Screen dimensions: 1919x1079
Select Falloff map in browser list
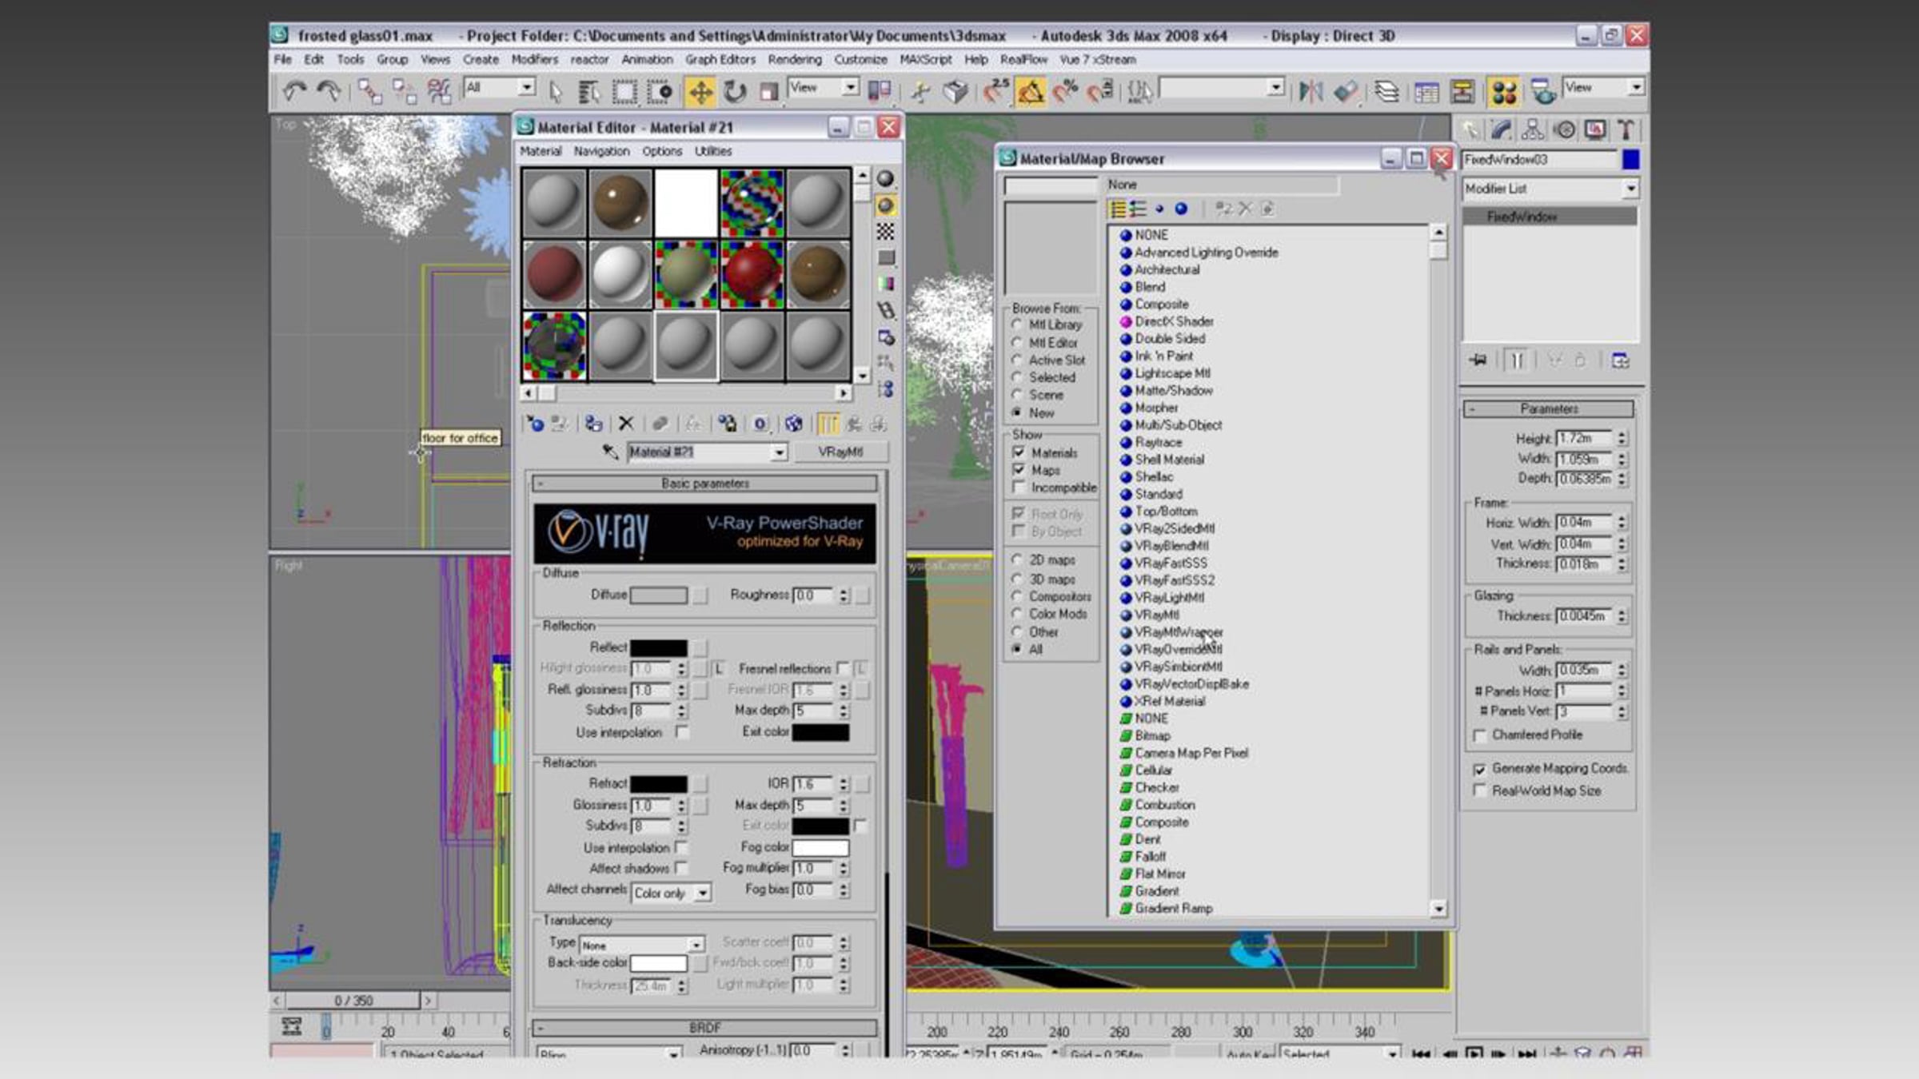(1150, 856)
